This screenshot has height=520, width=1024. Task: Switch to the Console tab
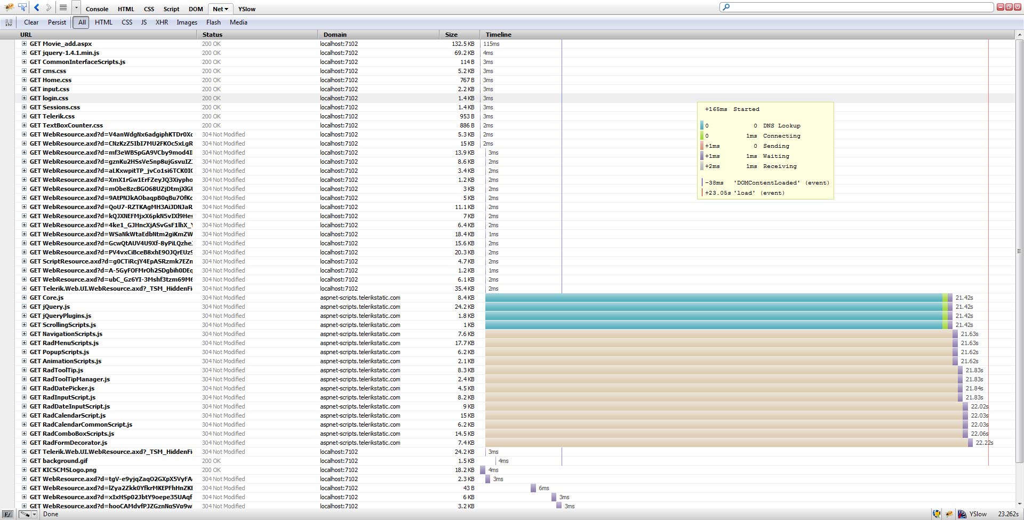tap(97, 9)
